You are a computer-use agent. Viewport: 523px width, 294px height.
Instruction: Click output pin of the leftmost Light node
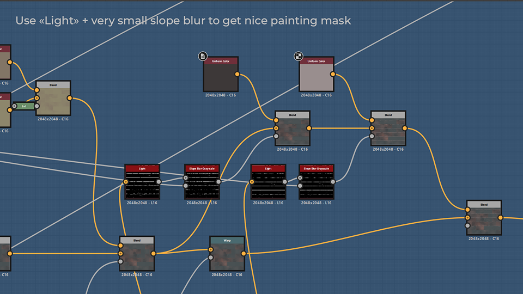click(159, 182)
